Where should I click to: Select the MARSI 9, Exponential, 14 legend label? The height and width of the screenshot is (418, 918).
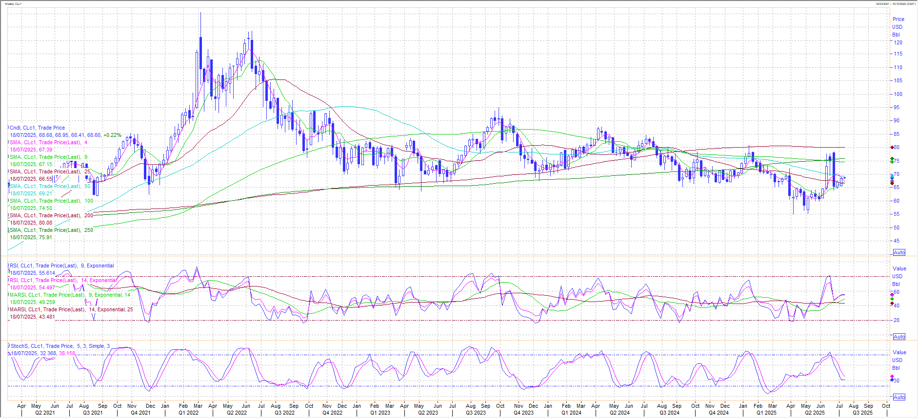pos(70,295)
